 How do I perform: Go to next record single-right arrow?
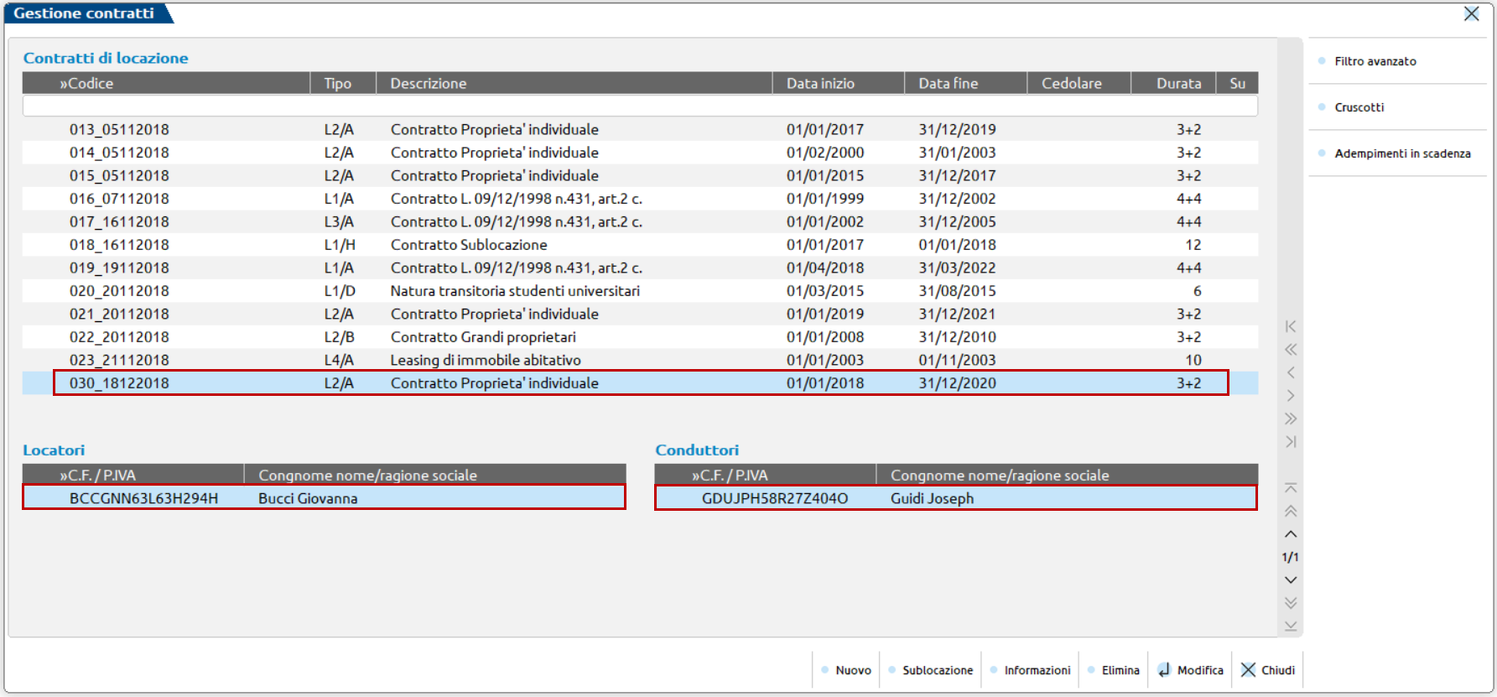(x=1291, y=396)
